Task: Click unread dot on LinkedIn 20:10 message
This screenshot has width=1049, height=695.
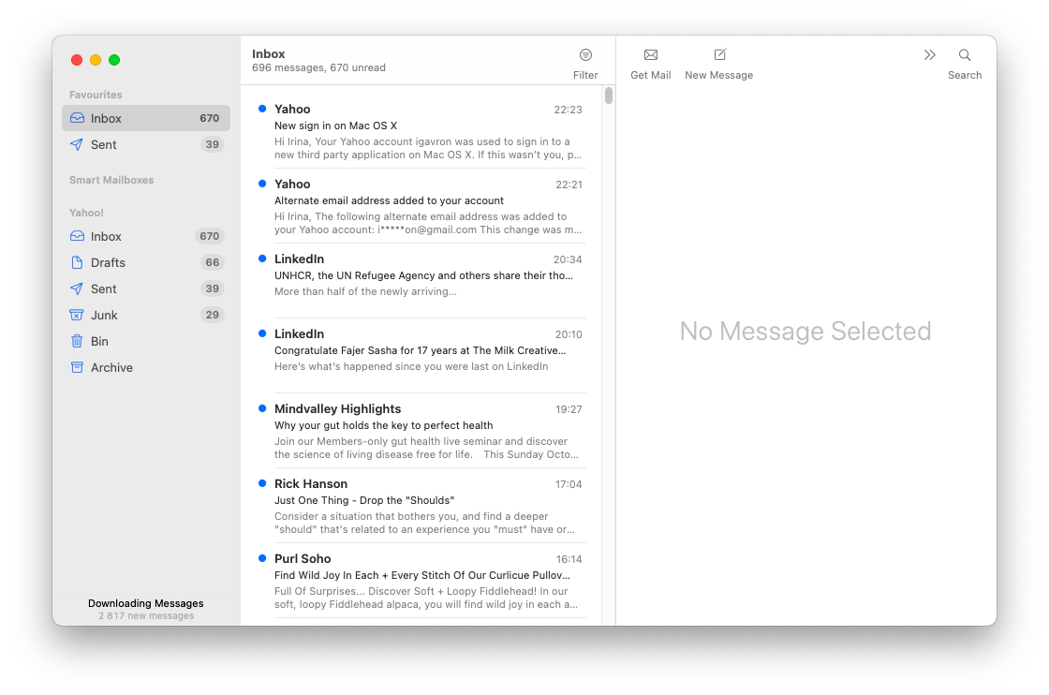Action: 262,333
